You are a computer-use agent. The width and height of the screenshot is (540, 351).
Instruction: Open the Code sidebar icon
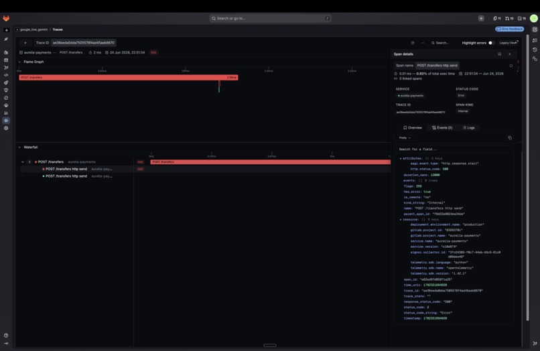pyautogui.click(x=6, y=75)
